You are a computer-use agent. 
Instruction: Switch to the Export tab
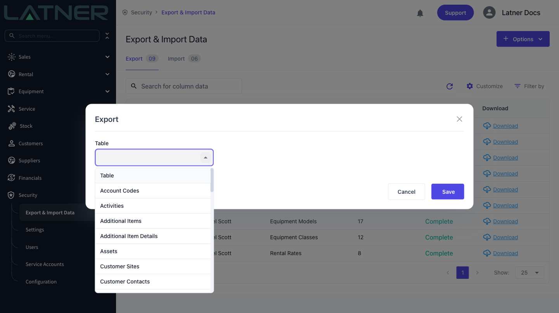pos(142,59)
